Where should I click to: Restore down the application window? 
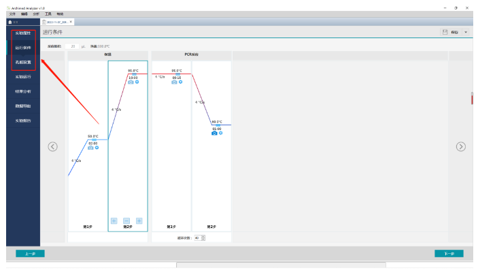456,8
